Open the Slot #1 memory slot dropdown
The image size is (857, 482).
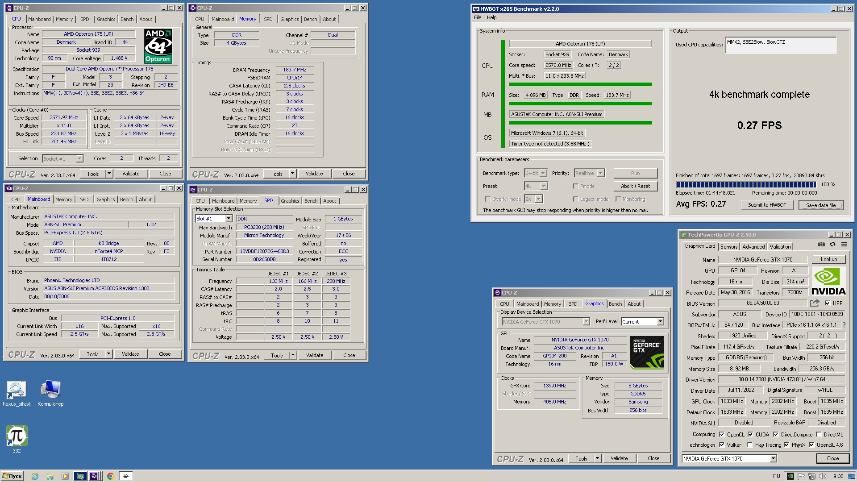229,219
